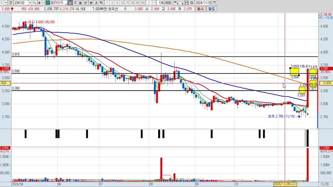Click the speaker sound icon in toolbar
333x187 pixels.
coord(39,3)
